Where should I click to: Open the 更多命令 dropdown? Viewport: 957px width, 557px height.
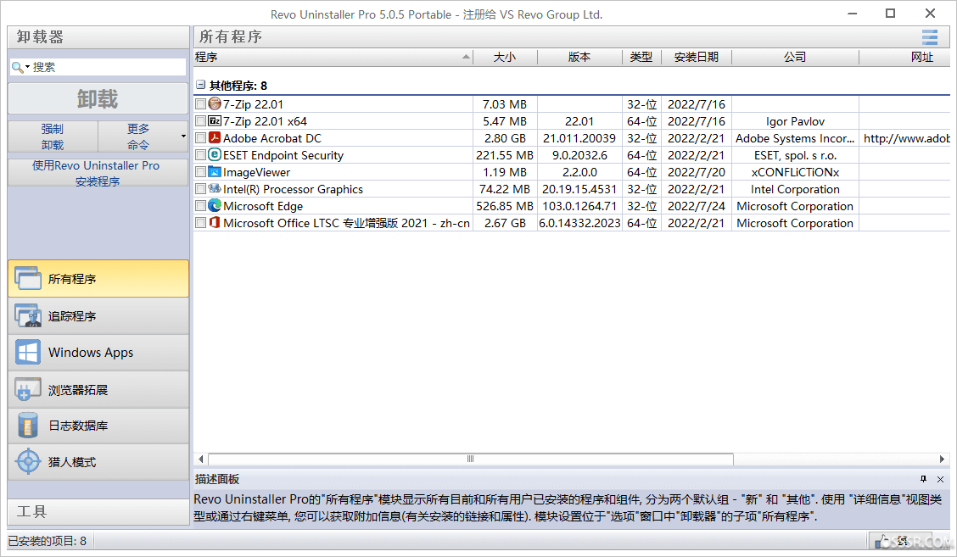click(x=143, y=136)
